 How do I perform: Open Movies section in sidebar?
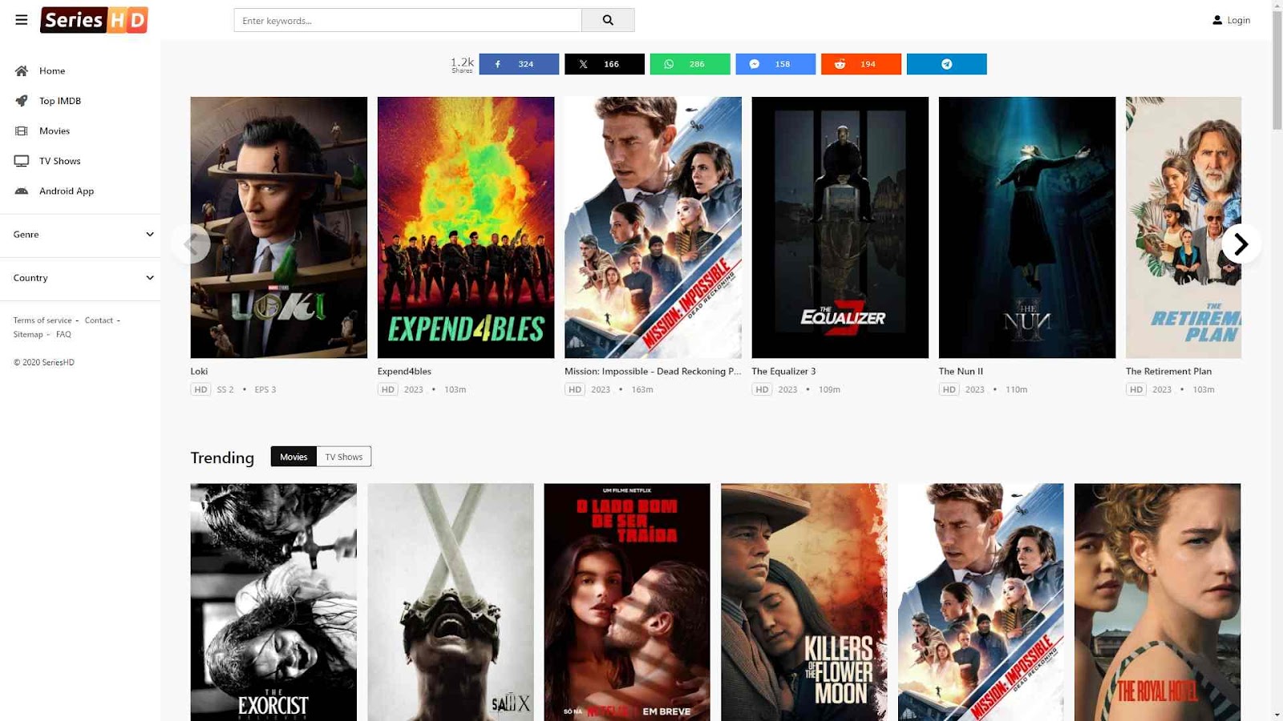coord(55,131)
